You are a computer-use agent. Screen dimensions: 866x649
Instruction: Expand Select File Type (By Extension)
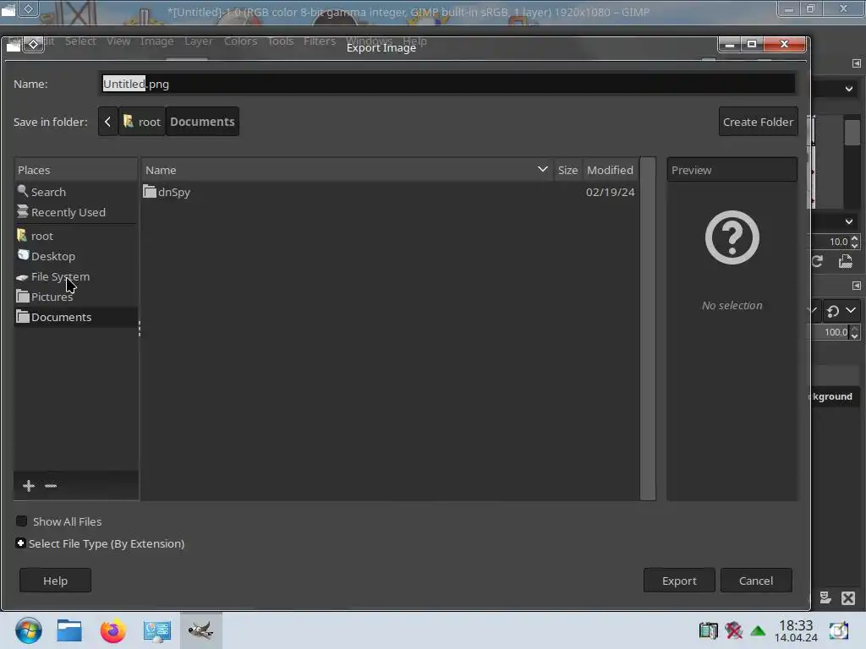coord(20,543)
